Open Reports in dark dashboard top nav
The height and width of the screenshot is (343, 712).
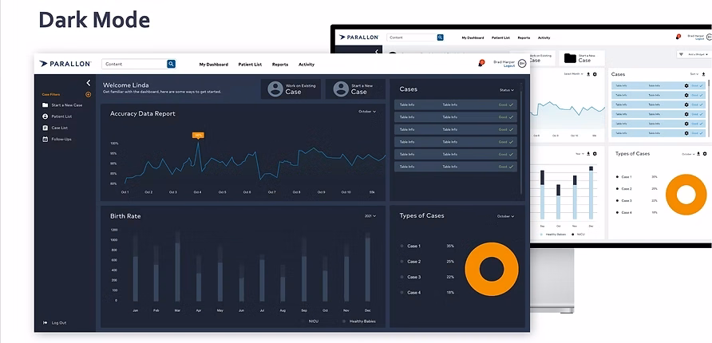tap(279, 65)
